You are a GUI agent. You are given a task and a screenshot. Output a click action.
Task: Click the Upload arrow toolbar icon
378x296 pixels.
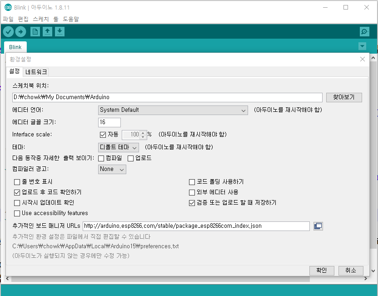tap(21, 32)
